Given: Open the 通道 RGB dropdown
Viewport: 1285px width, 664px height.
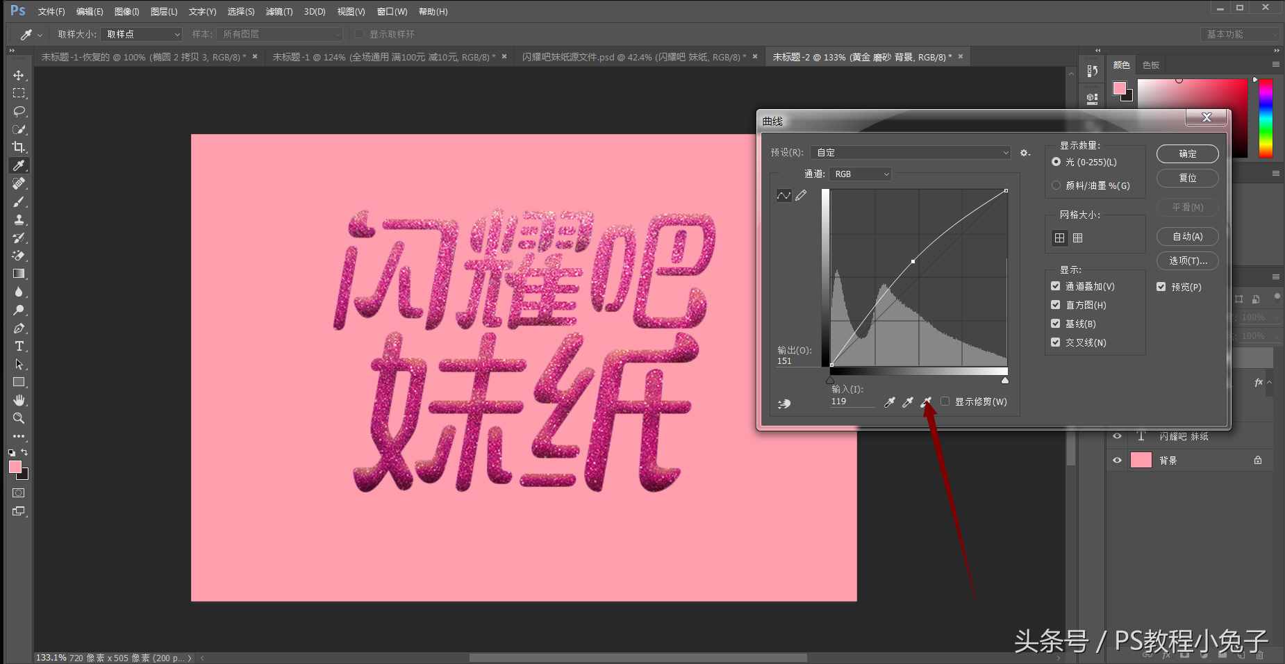Looking at the screenshot, I should 859,174.
